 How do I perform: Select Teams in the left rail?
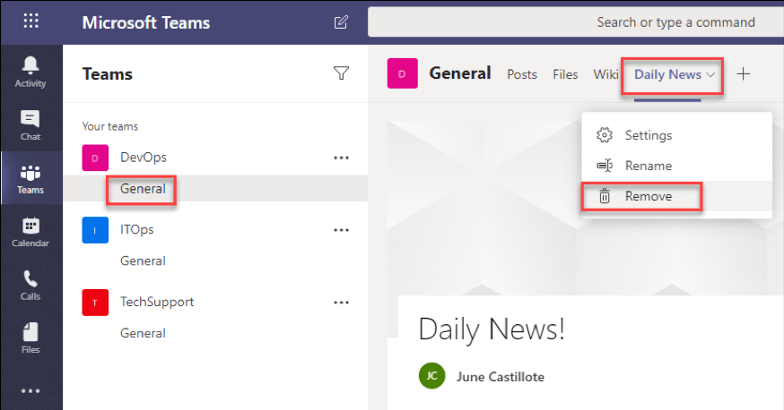30,178
